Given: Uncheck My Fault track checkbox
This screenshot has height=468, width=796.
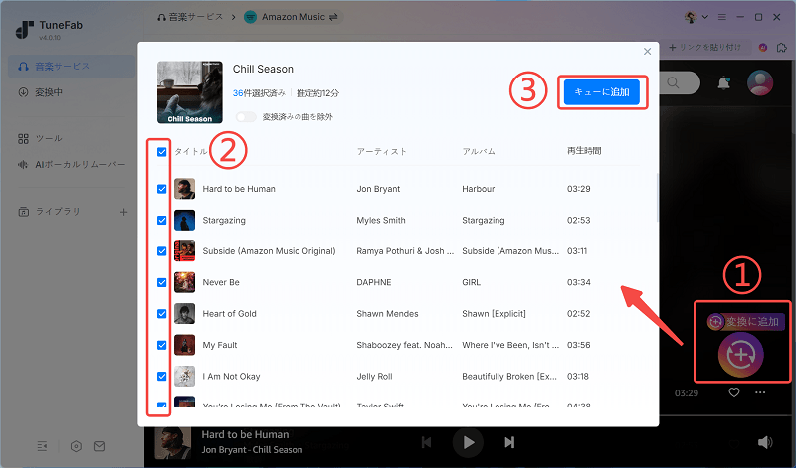Looking at the screenshot, I should (162, 345).
